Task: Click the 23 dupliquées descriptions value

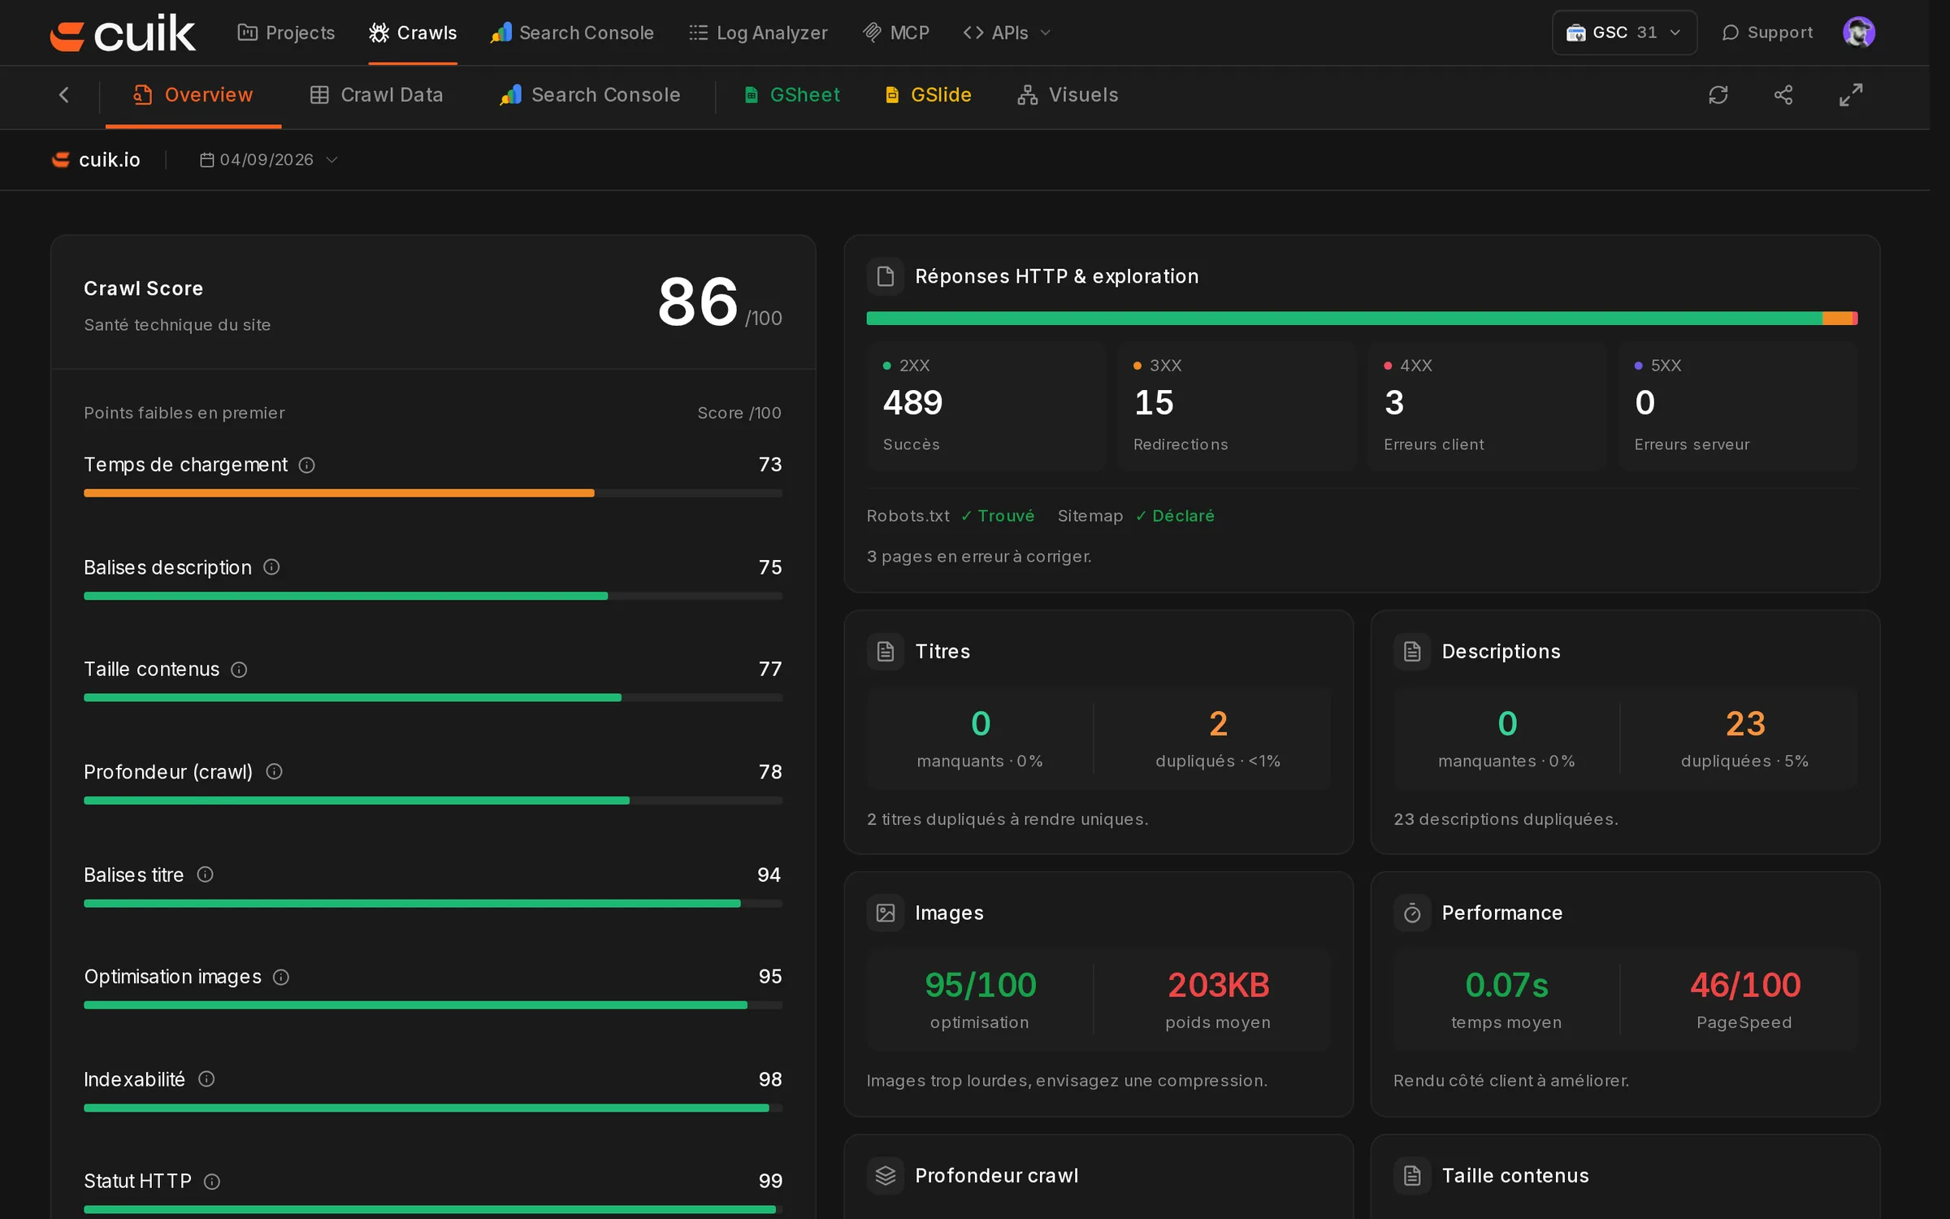Action: tap(1745, 724)
